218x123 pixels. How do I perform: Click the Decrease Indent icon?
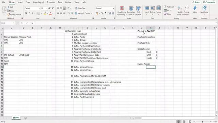pyautogui.click(x=68, y=13)
